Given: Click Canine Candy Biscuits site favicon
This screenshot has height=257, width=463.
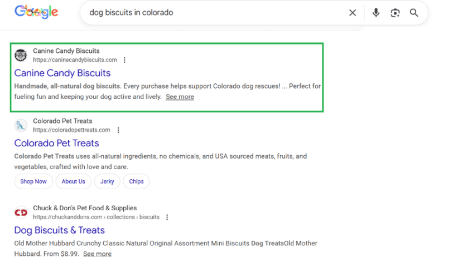Looking at the screenshot, I should click(x=21, y=55).
